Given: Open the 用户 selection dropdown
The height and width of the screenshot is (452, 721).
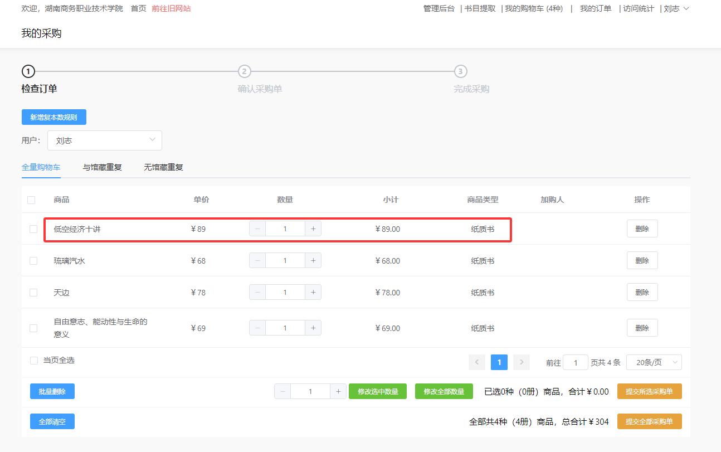Looking at the screenshot, I should tap(105, 140).
